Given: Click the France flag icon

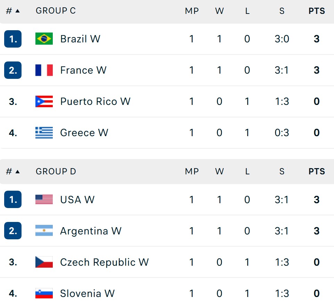Looking at the screenshot, I should 44,70.
